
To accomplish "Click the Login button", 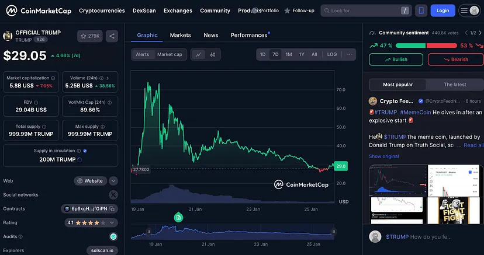I will [x=442, y=11].
